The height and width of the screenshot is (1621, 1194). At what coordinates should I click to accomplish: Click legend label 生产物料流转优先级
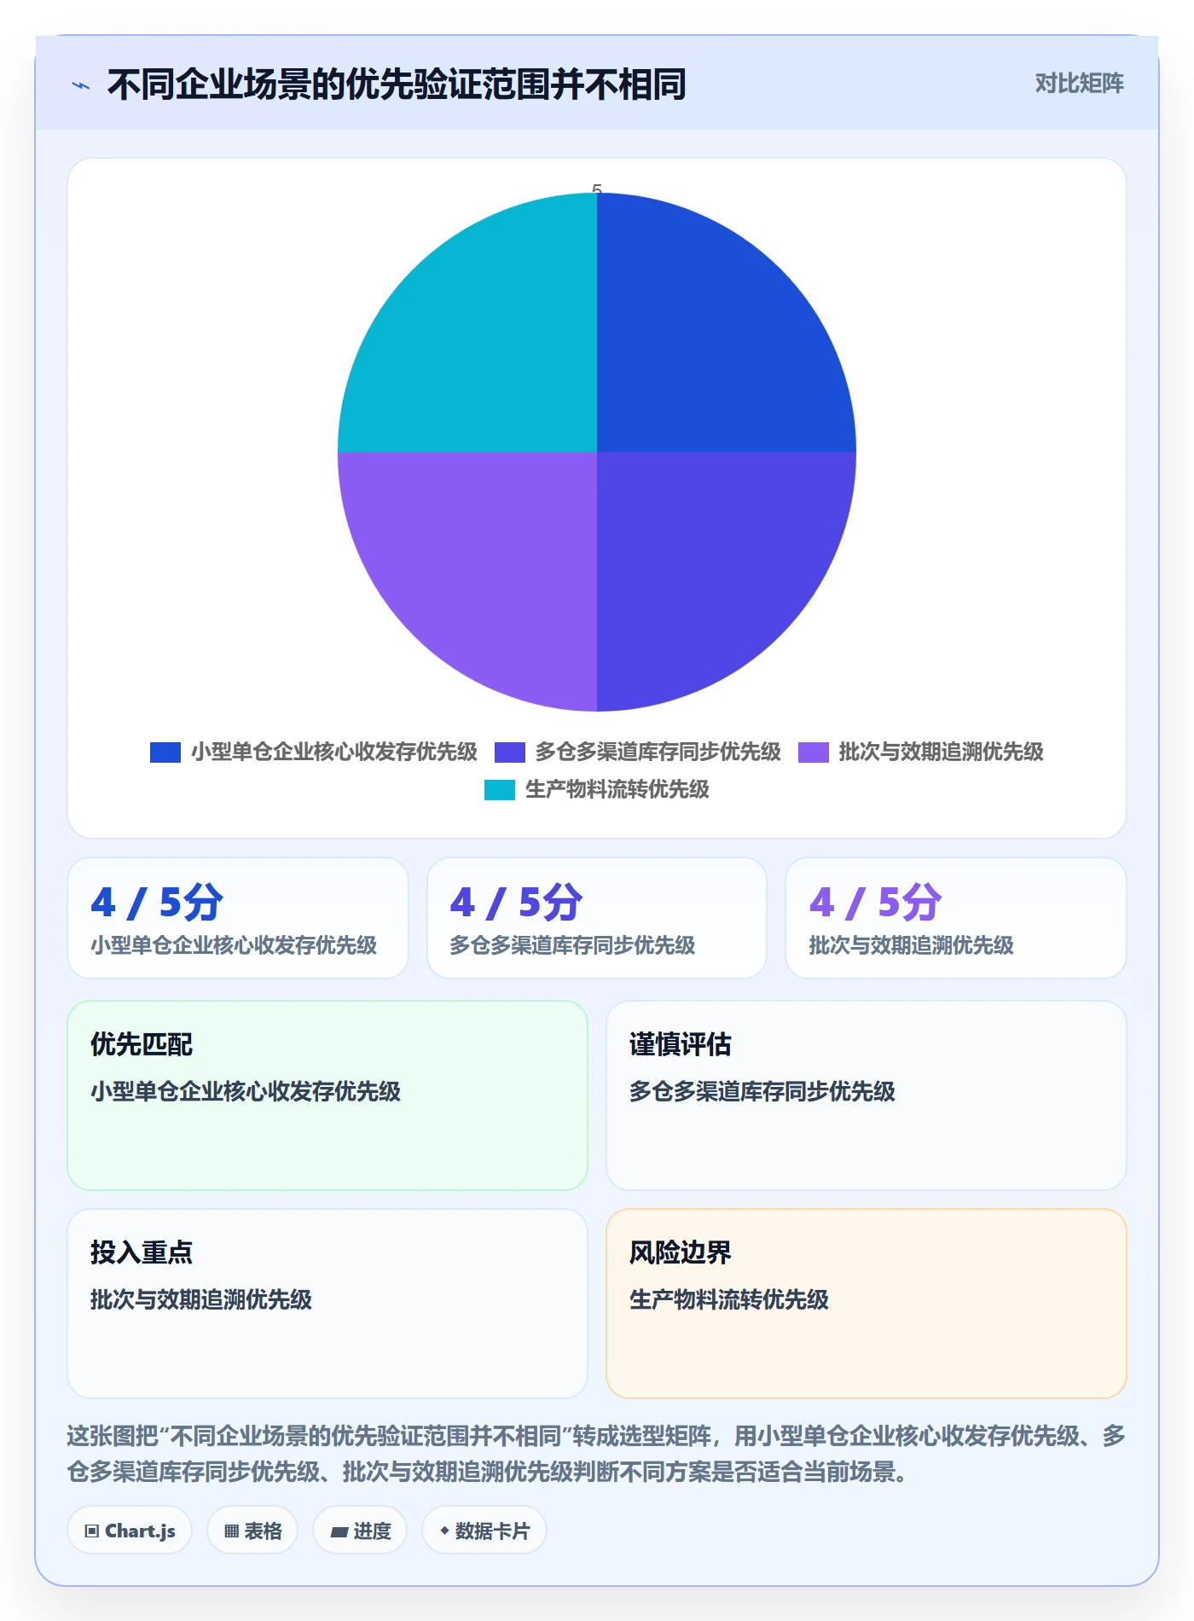tap(617, 789)
